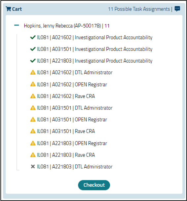Click warning icon for A221803 OPEN Registrar
The height and width of the screenshot is (201, 187).
(x=33, y=143)
